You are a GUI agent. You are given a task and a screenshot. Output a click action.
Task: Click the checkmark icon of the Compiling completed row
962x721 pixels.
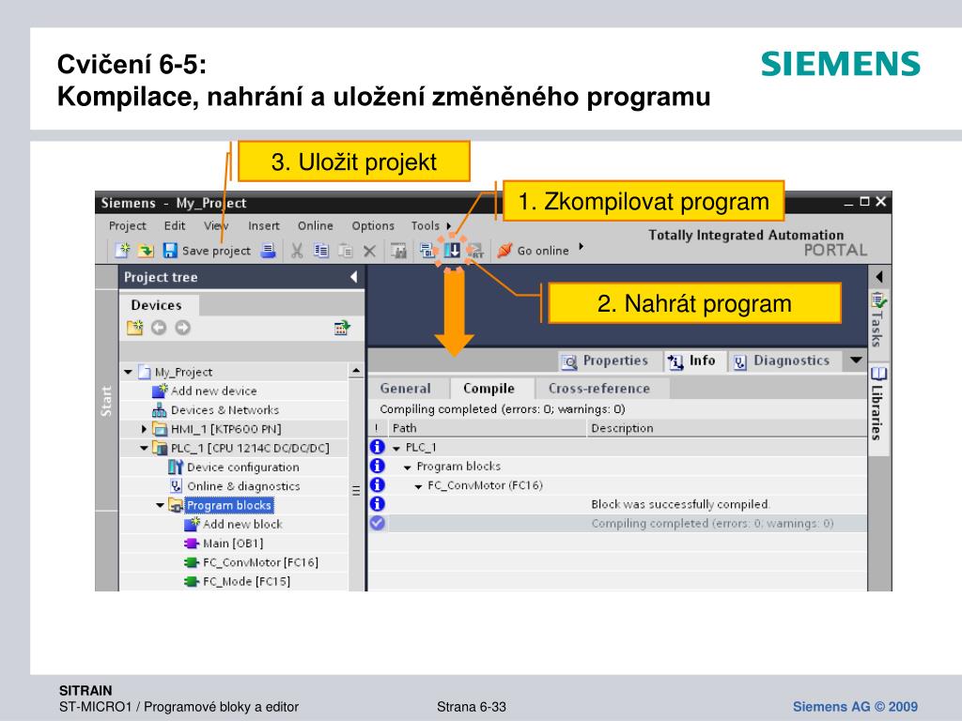pyautogui.click(x=378, y=523)
